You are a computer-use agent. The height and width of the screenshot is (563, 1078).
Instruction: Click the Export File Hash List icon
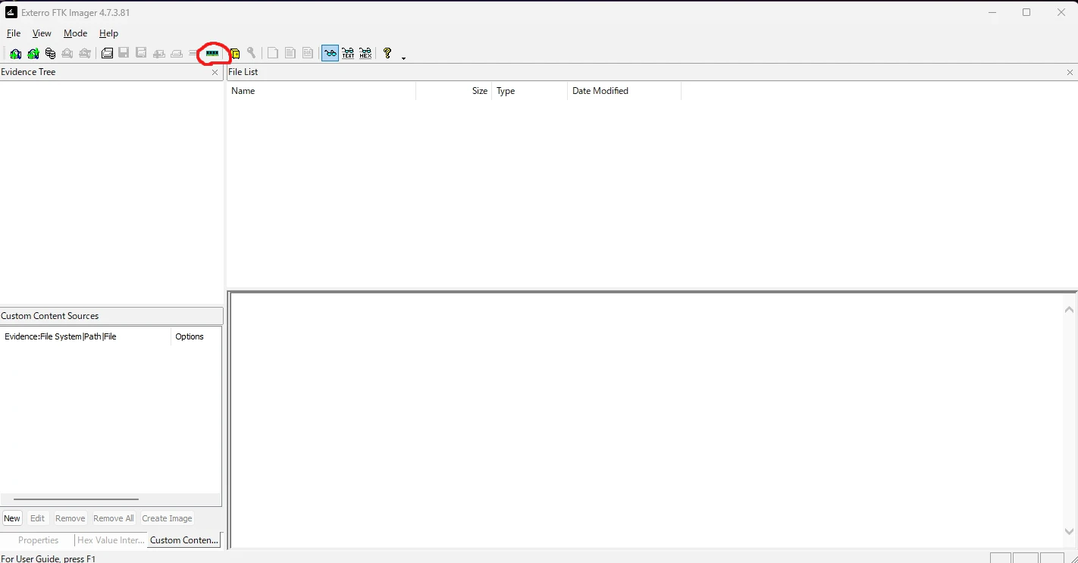(x=290, y=53)
